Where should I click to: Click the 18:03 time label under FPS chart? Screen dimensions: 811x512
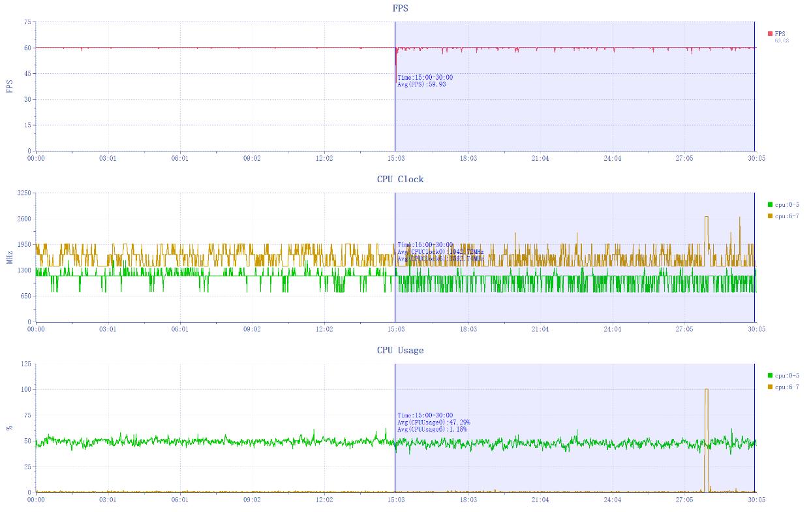point(468,158)
